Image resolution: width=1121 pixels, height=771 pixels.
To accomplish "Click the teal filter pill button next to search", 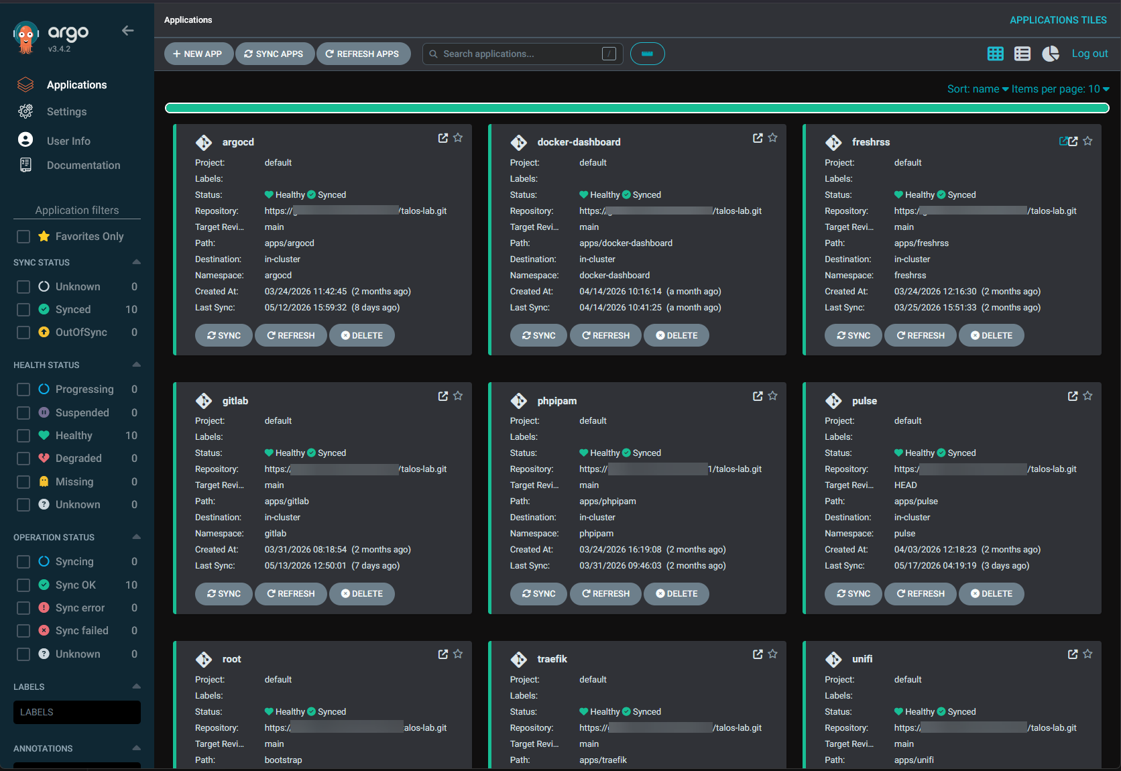I will [x=647, y=54].
